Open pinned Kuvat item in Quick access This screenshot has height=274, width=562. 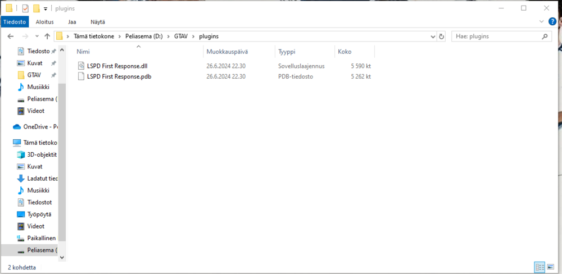coord(34,63)
